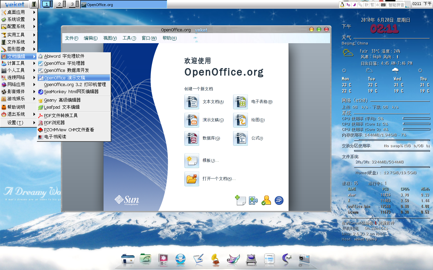This screenshot has width=433, height=270.
Task: Click the gramophone music player dock icon
Action: [216, 259]
